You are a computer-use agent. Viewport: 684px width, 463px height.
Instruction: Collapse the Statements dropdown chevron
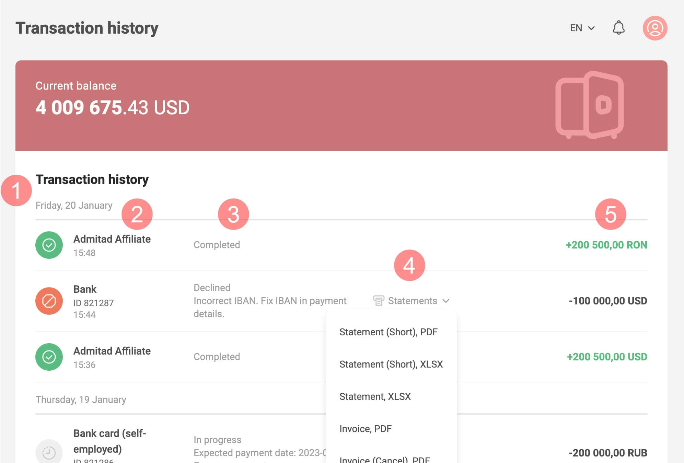point(446,301)
